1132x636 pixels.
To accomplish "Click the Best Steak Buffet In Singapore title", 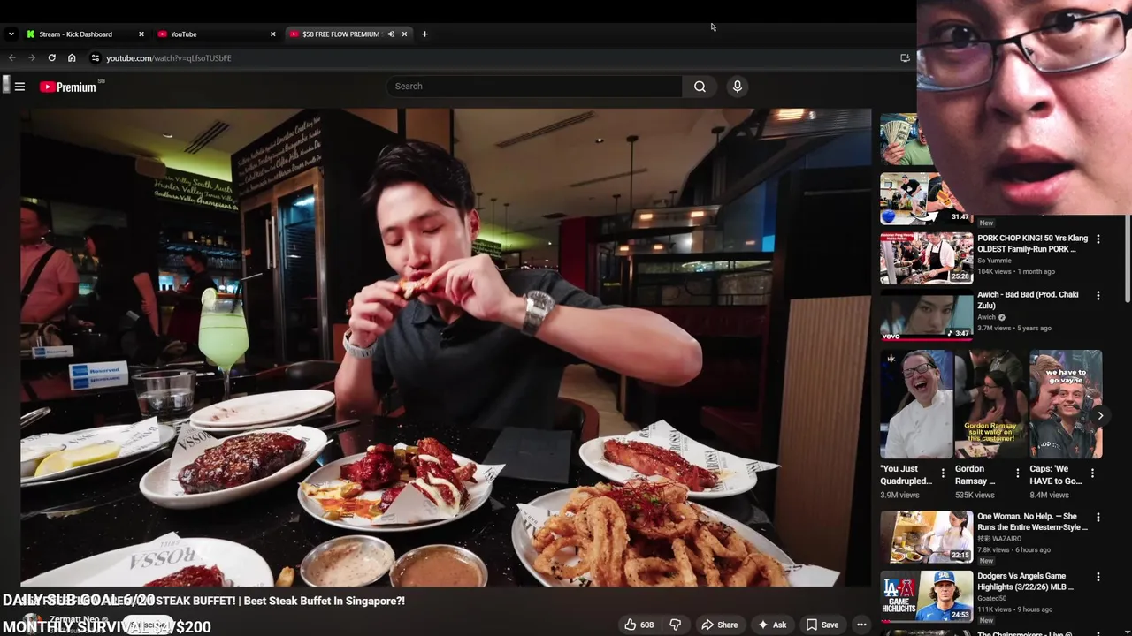I will point(324,601).
